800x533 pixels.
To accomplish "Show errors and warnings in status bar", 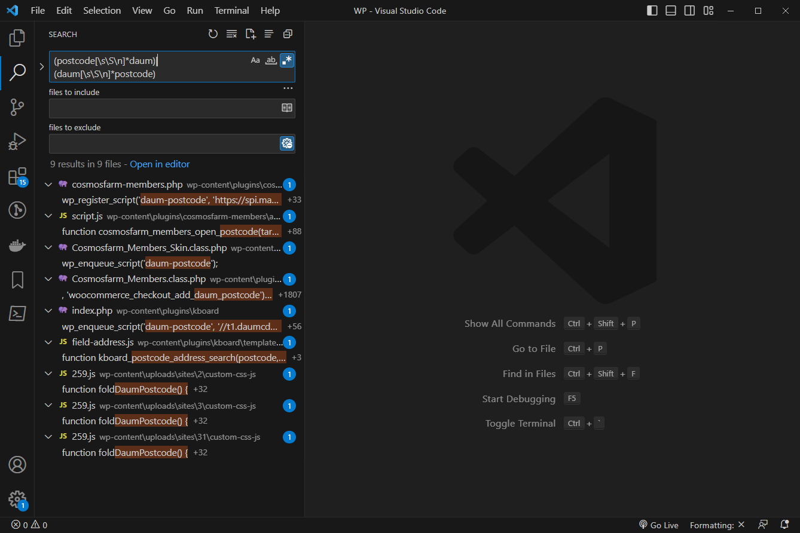I will click(x=29, y=525).
